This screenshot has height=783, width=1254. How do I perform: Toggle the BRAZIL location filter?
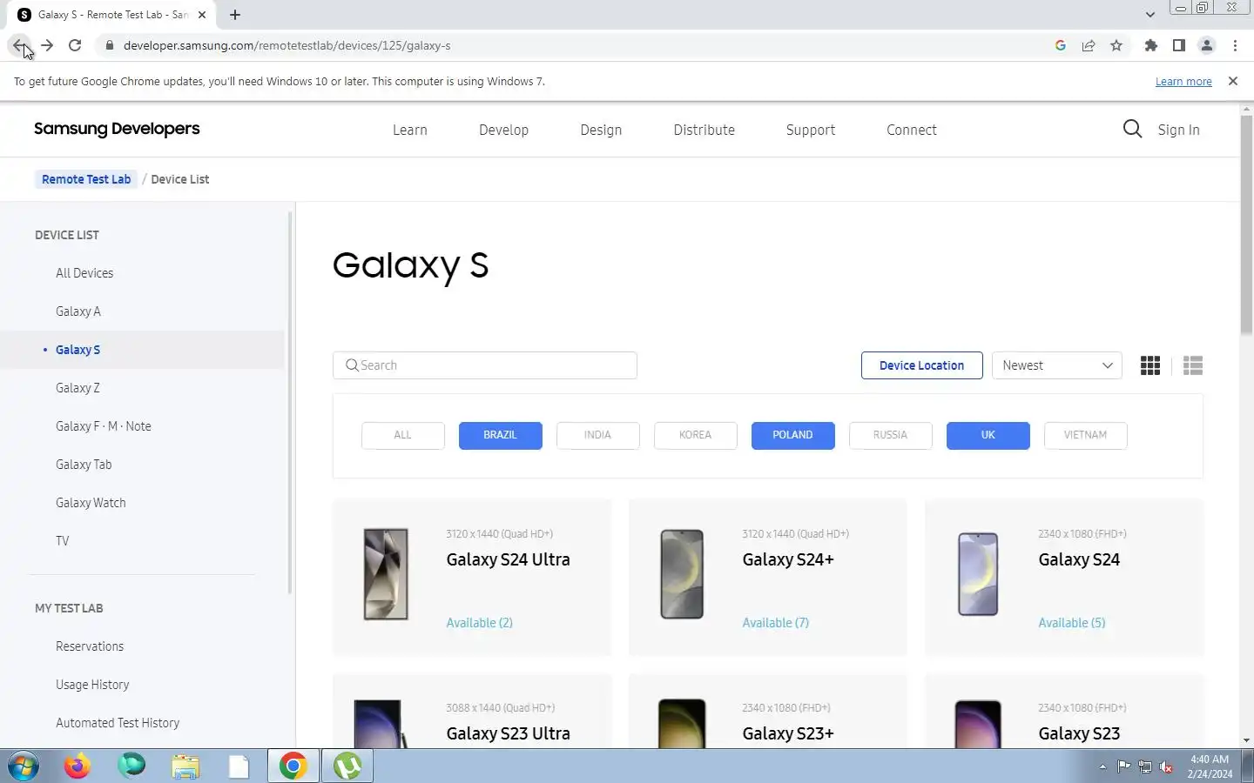tap(500, 435)
